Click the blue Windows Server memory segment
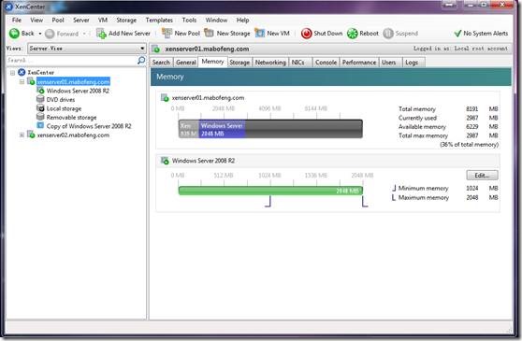 coord(222,129)
